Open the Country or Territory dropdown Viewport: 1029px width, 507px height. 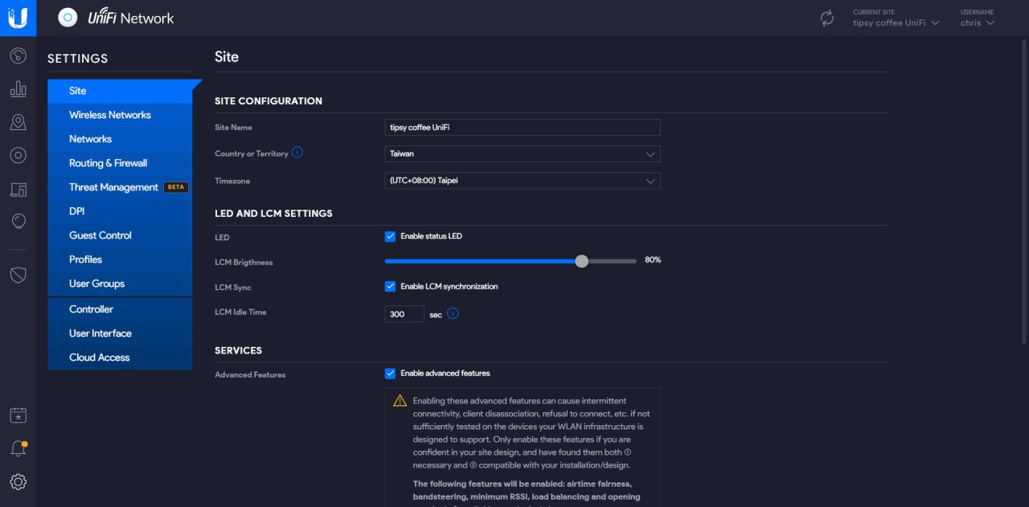(x=523, y=153)
